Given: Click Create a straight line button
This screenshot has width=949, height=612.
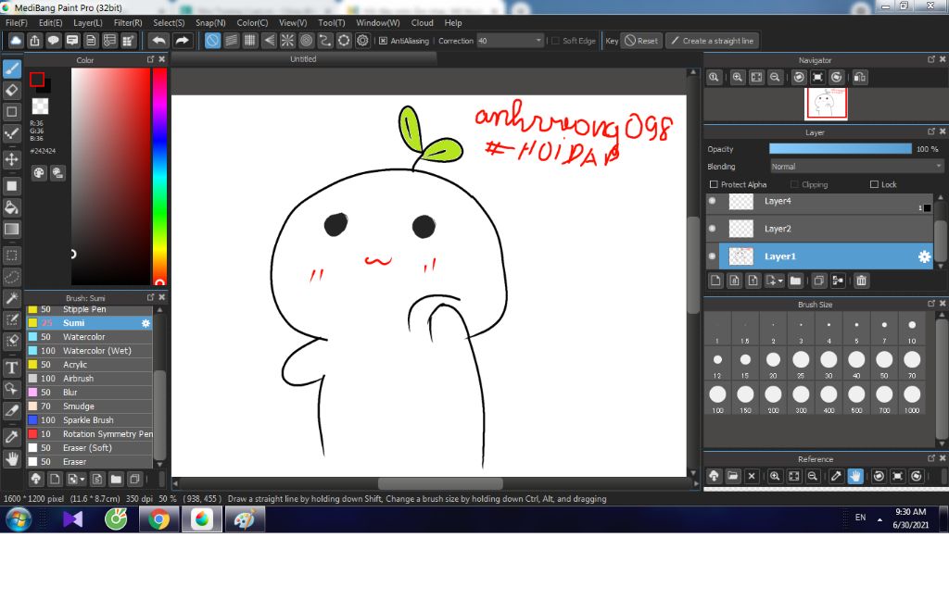Looking at the screenshot, I should [713, 41].
